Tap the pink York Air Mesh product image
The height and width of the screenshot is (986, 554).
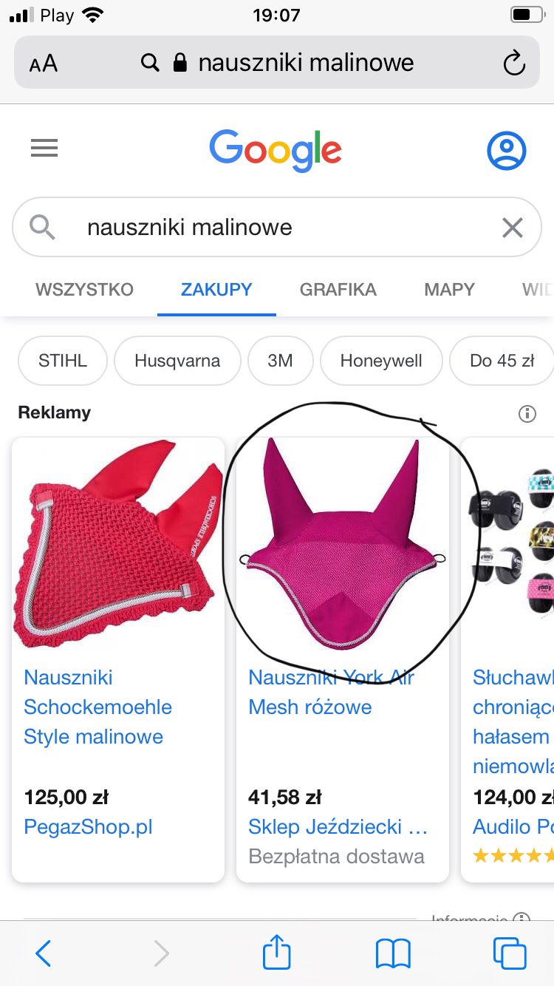(343, 545)
